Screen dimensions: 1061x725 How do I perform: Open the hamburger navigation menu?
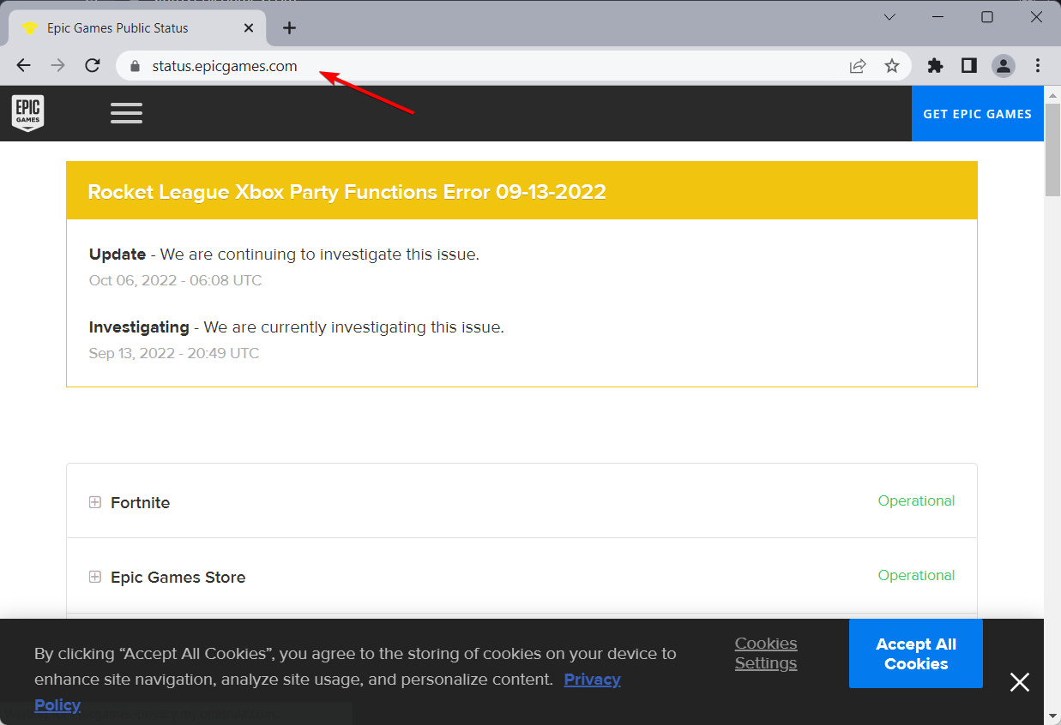(x=127, y=113)
